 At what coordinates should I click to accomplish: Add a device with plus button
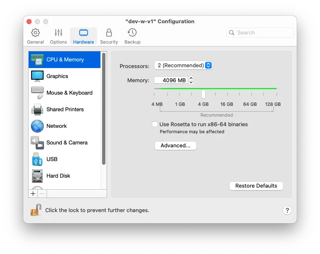[x=33, y=194]
